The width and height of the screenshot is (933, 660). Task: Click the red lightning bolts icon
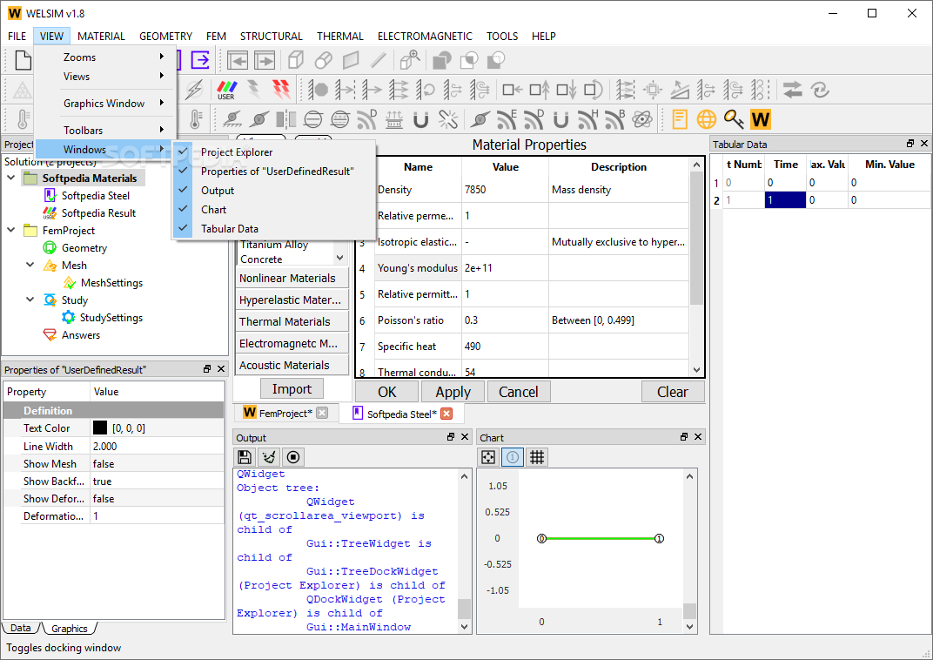click(x=281, y=90)
